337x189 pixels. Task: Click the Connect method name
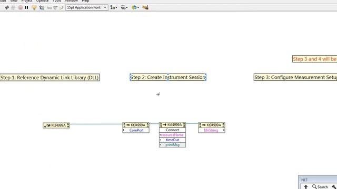(172, 130)
